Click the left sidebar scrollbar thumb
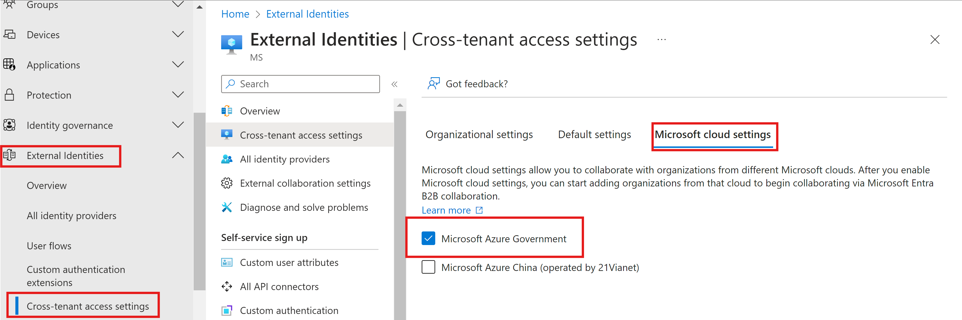This screenshot has width=962, height=320. [199, 201]
